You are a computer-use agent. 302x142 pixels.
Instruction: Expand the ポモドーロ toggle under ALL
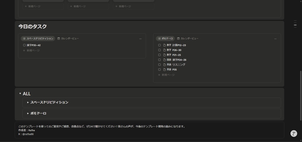(28, 113)
